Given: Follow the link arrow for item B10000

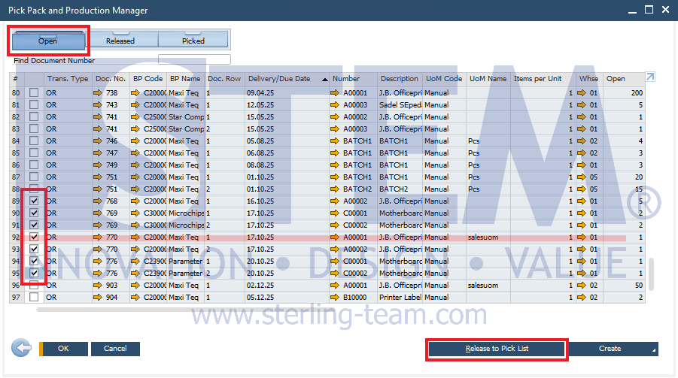Looking at the screenshot, I should (336, 297).
